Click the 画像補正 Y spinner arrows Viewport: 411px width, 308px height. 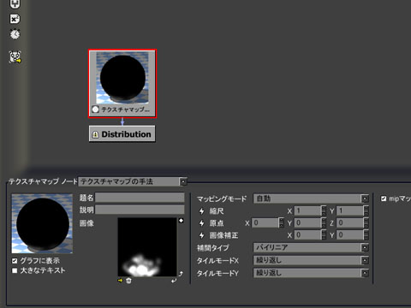[366, 235]
